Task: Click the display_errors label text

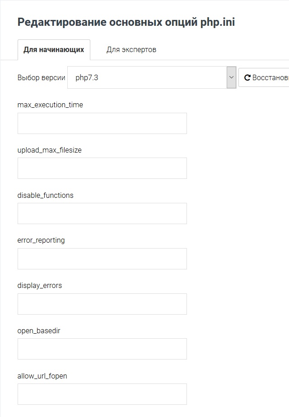Action: (x=40, y=286)
